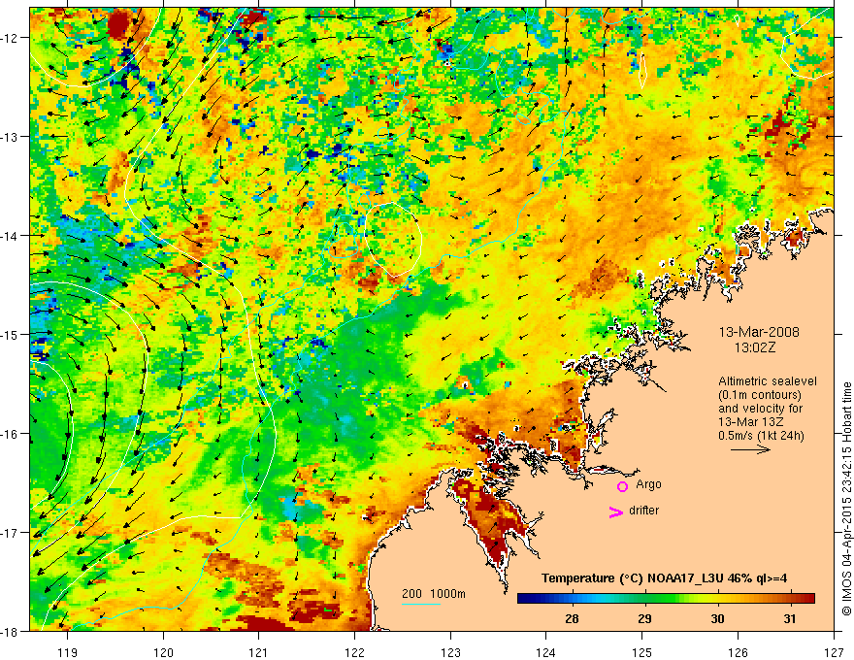This screenshot has height=660, width=854.
Task: Click the 0.5m/s velocity scale arrow
Action: [x=750, y=449]
